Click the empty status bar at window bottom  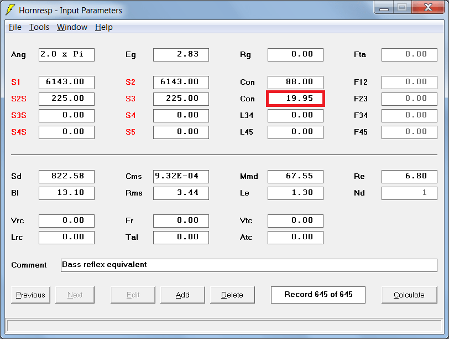click(x=224, y=326)
